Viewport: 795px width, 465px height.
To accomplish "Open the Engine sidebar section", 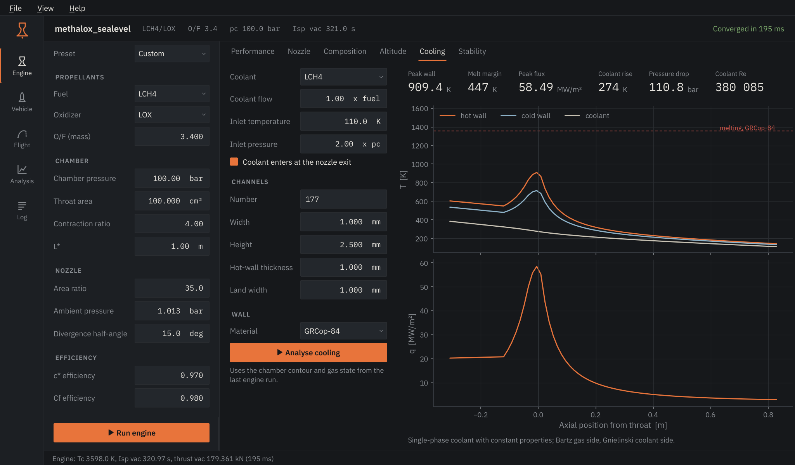I will pos(22,66).
